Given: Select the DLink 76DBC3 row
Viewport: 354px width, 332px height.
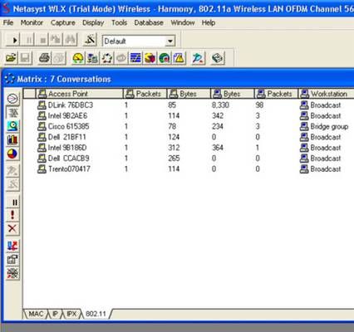Looking at the screenshot, I should click(x=189, y=105).
